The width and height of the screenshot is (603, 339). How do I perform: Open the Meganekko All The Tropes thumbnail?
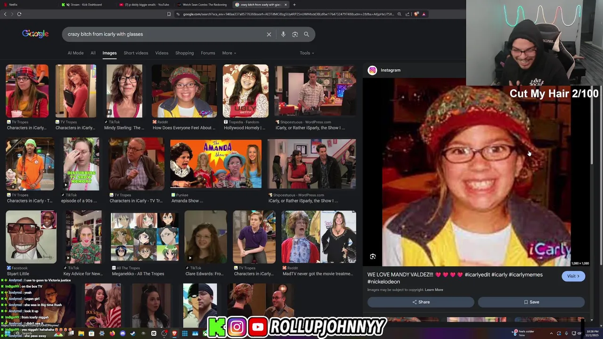[144, 237]
